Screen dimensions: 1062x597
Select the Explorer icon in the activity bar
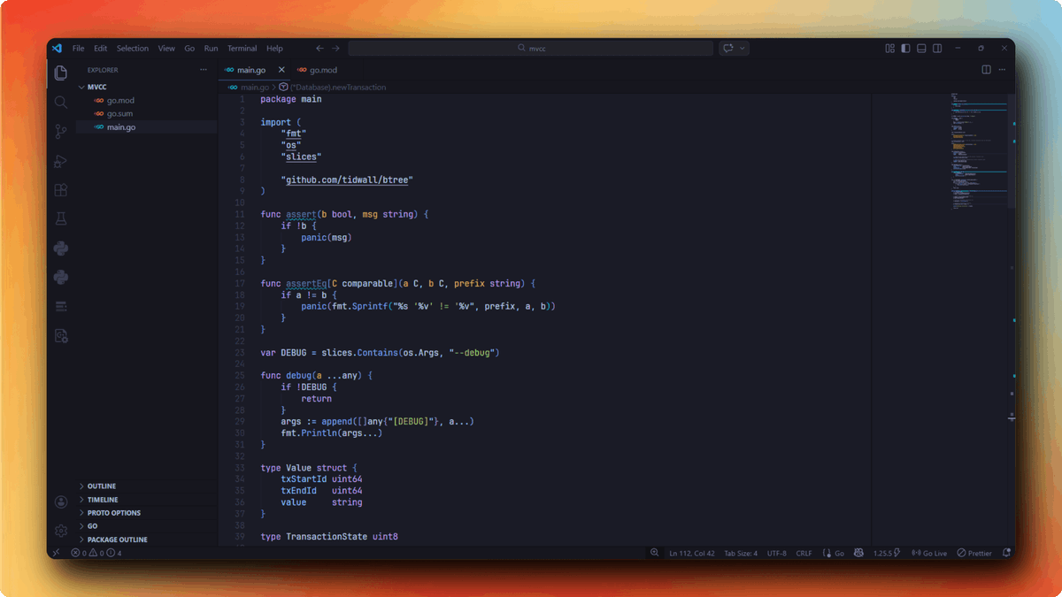60,73
